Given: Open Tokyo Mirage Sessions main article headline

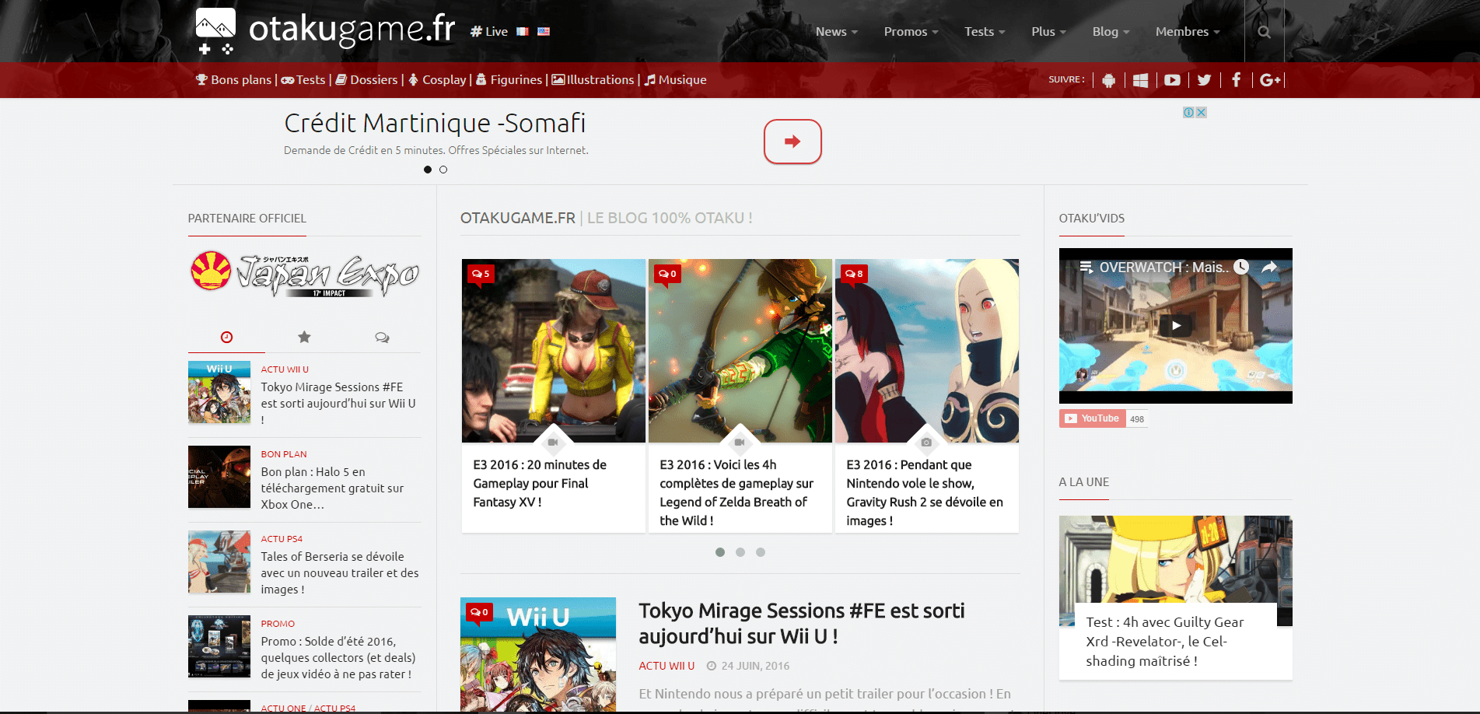Looking at the screenshot, I should pyautogui.click(x=802, y=624).
